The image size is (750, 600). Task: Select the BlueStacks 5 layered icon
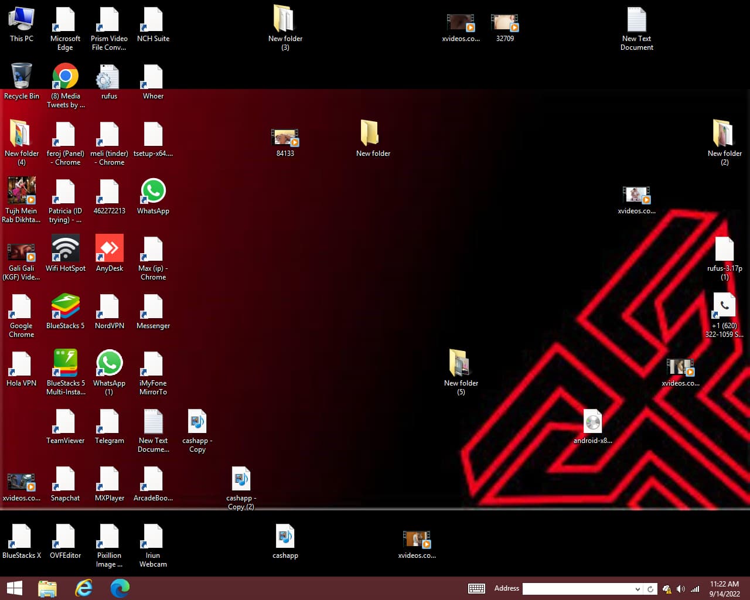(x=66, y=312)
